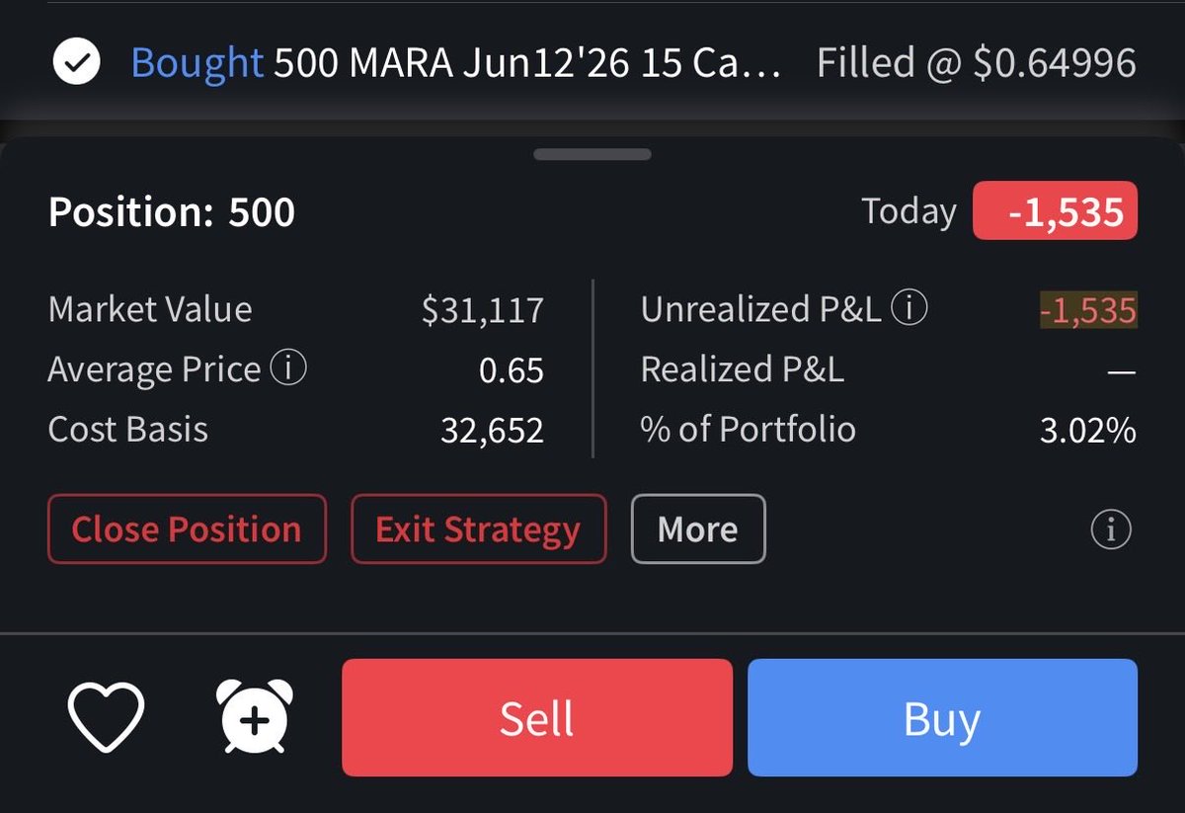This screenshot has width=1185, height=813.
Task: Tap the highlighted Unrealized P&L value -1,535
Action: 1087,310
